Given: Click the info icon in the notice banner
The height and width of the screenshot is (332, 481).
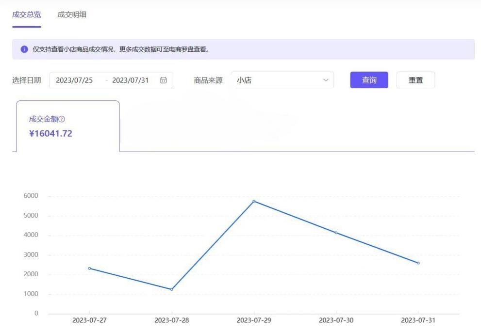Looking at the screenshot, I should [x=24, y=49].
